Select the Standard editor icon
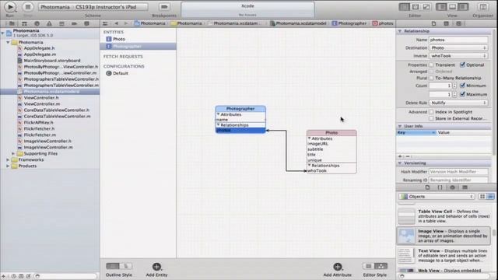The height and width of the screenshot is (280, 498). coord(405,7)
